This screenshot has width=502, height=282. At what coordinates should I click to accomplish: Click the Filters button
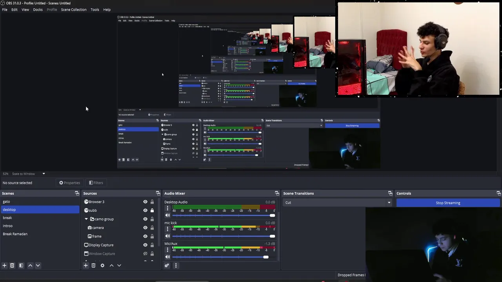(x=96, y=183)
